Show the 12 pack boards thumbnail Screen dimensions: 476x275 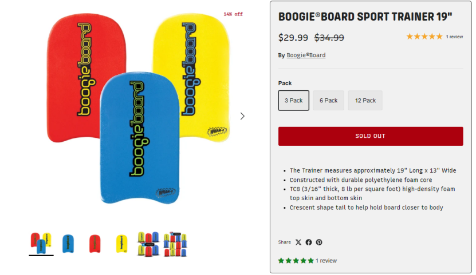click(x=175, y=244)
